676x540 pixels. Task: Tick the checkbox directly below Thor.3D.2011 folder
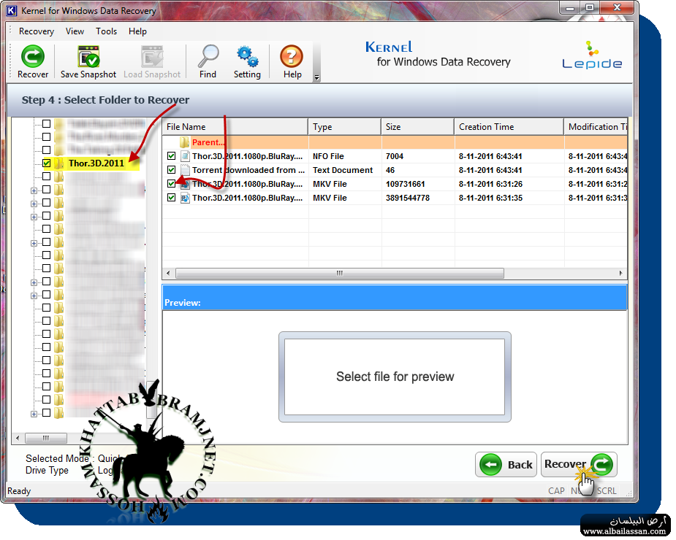pos(47,176)
